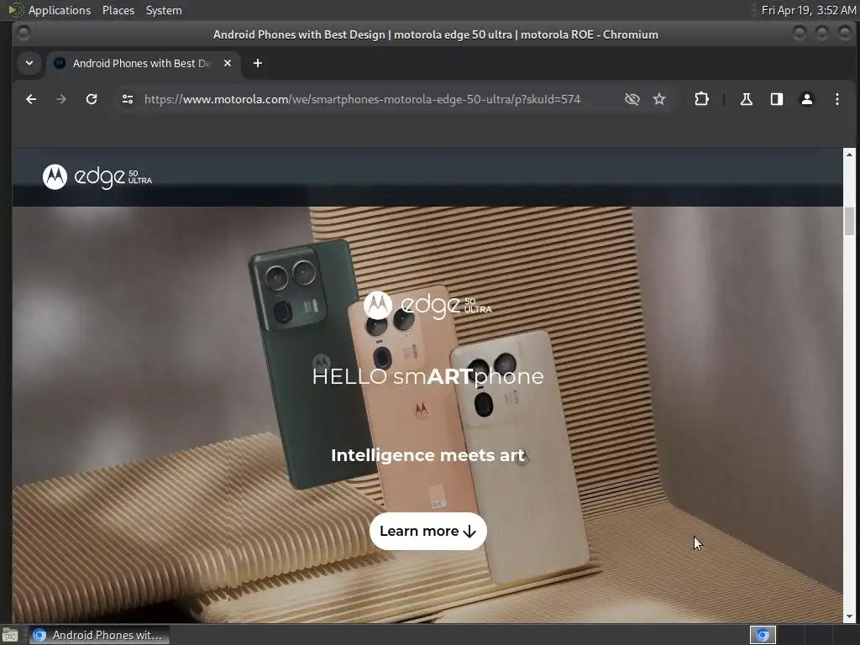Open the Places menu
This screenshot has height=645, width=860.
[118, 10]
